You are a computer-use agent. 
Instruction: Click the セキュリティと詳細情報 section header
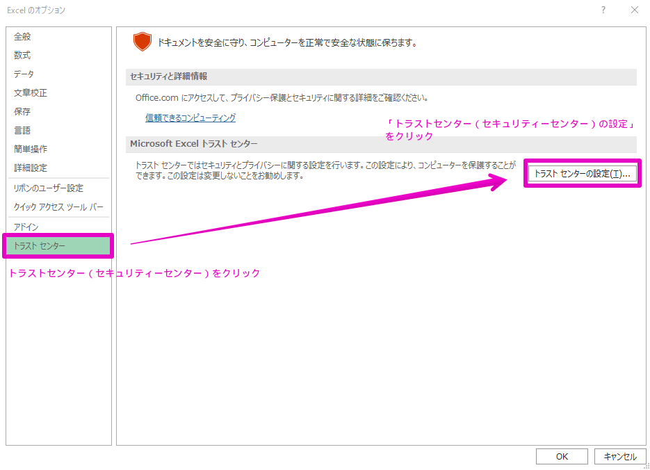[381, 76]
